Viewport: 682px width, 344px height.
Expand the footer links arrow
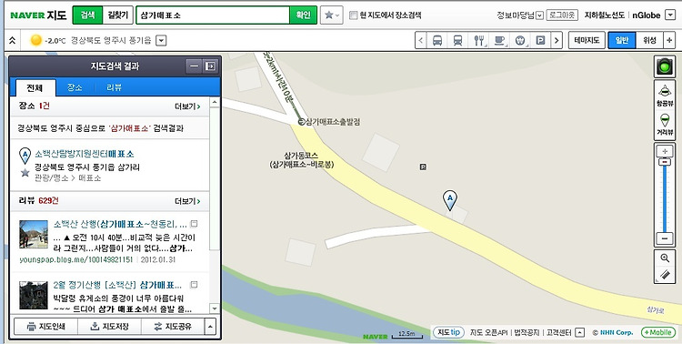[x=579, y=332]
